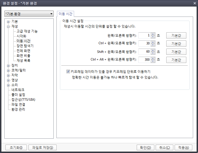Uncheck 키프레임 단위로 이동하기 checkbox

click(x=68, y=72)
